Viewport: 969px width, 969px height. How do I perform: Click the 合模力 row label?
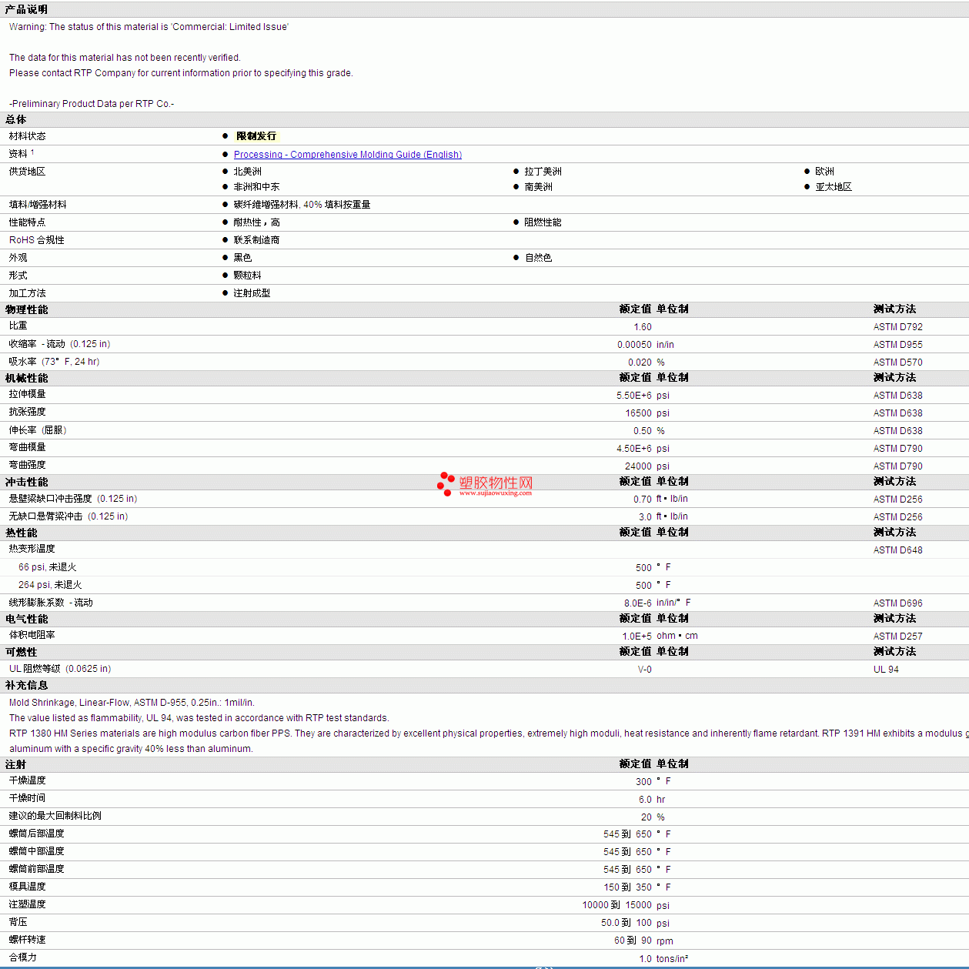pos(22,957)
